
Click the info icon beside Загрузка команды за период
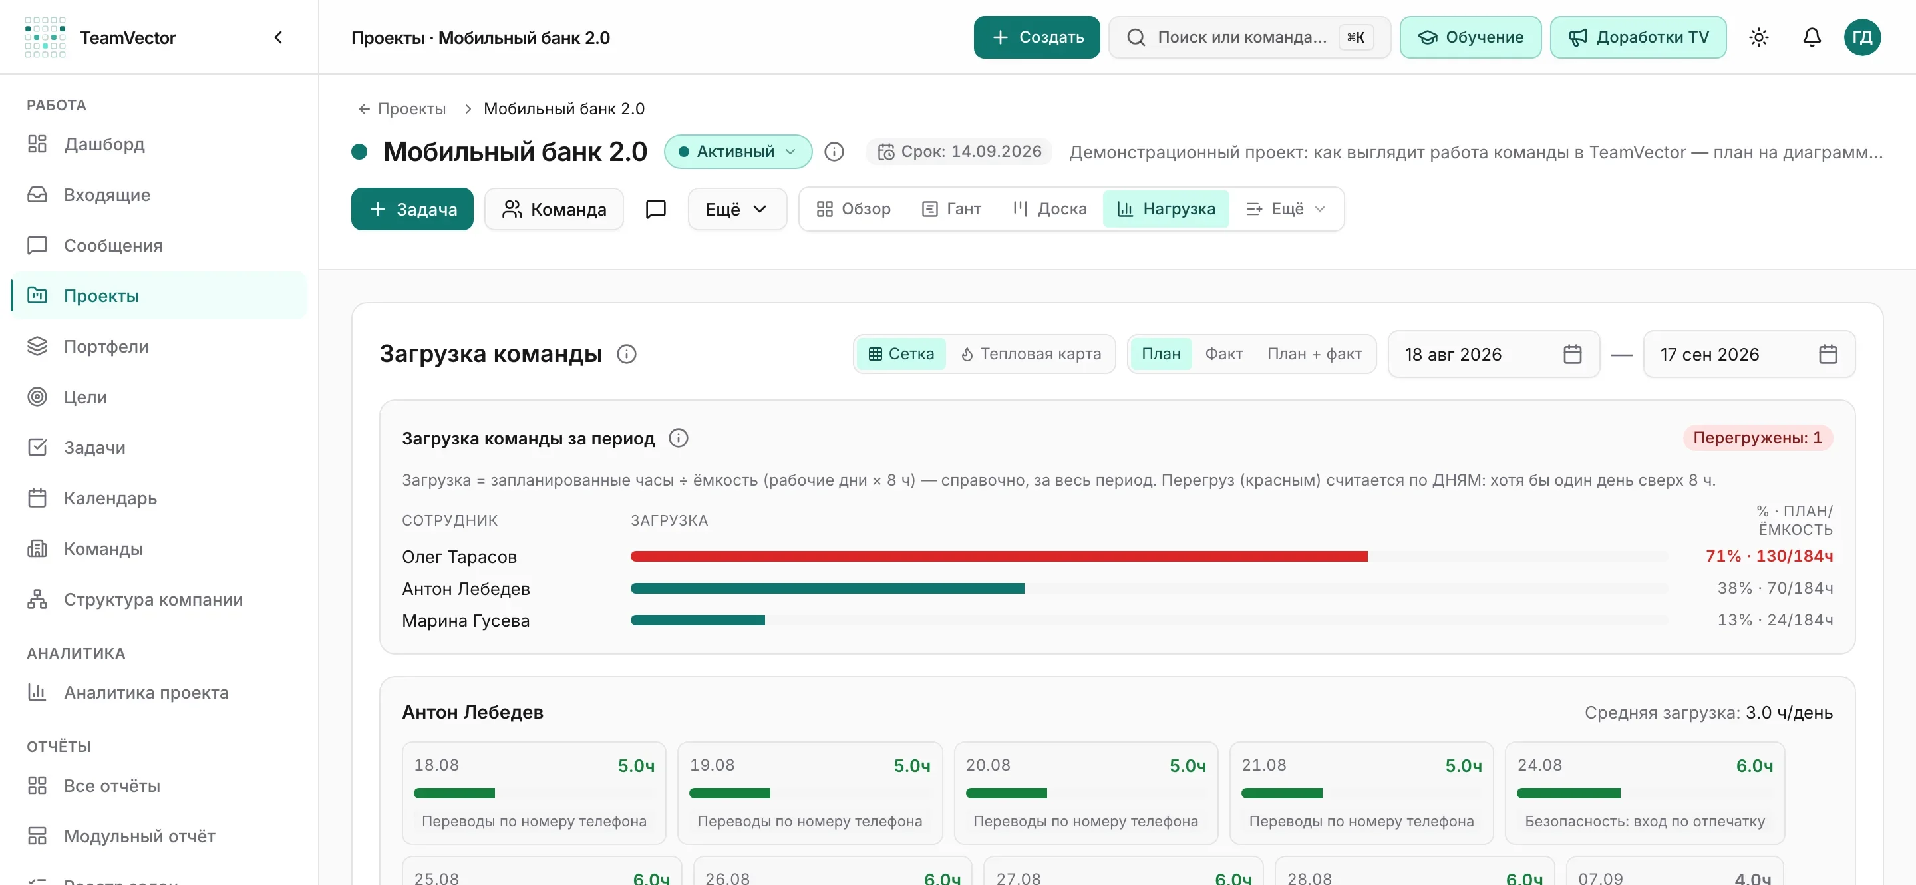tap(678, 438)
